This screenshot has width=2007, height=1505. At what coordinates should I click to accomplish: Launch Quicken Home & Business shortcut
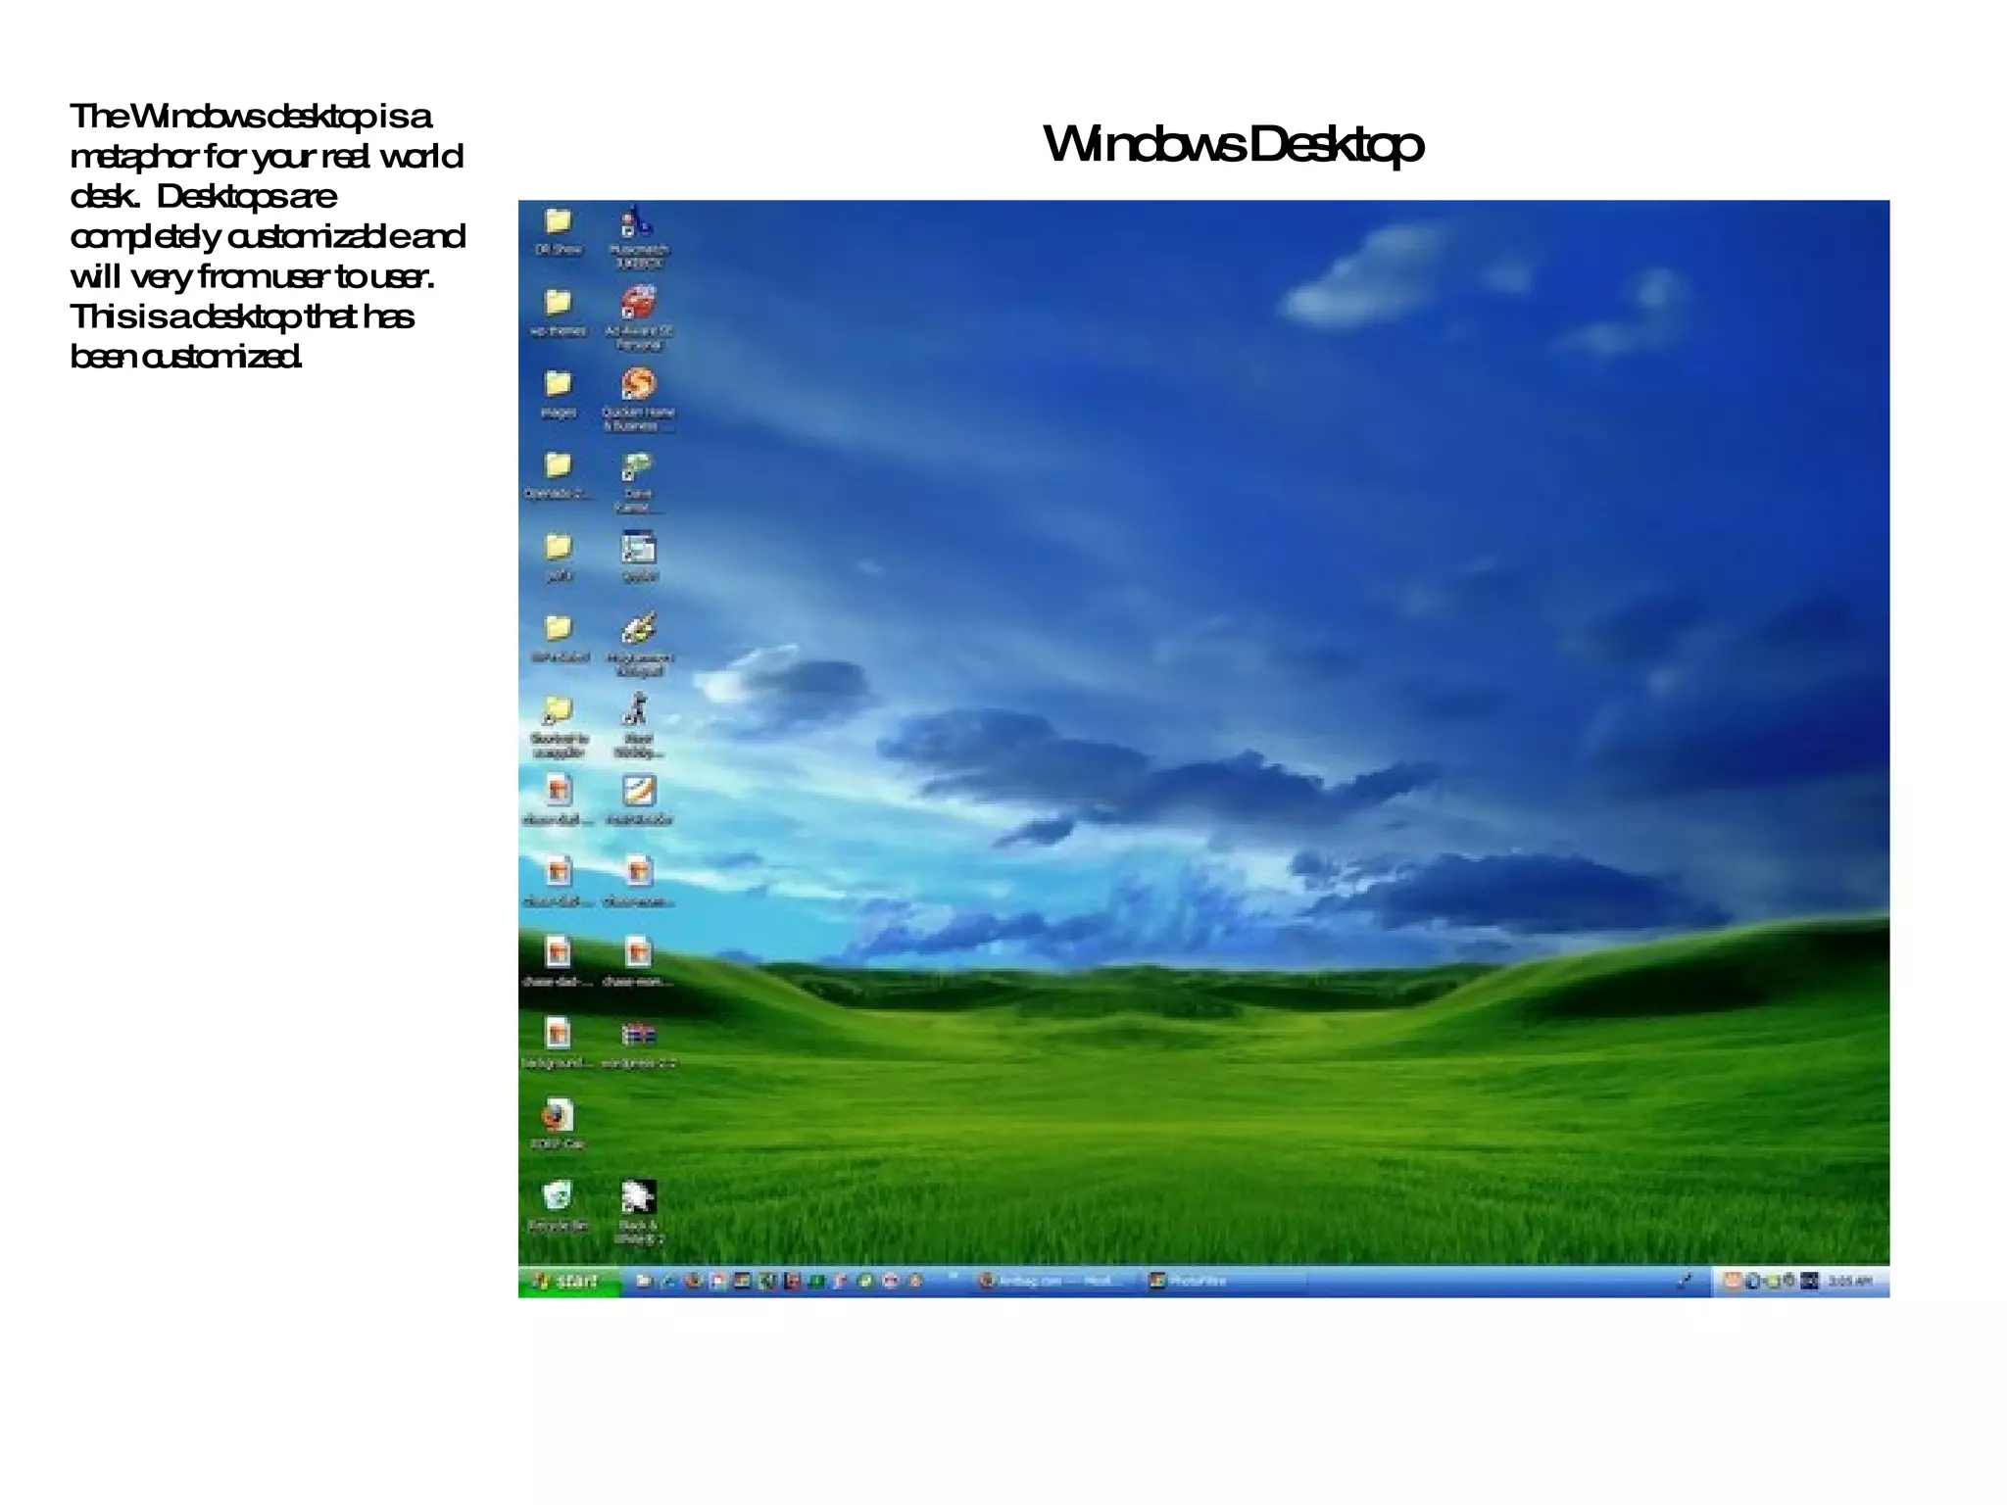(x=638, y=399)
